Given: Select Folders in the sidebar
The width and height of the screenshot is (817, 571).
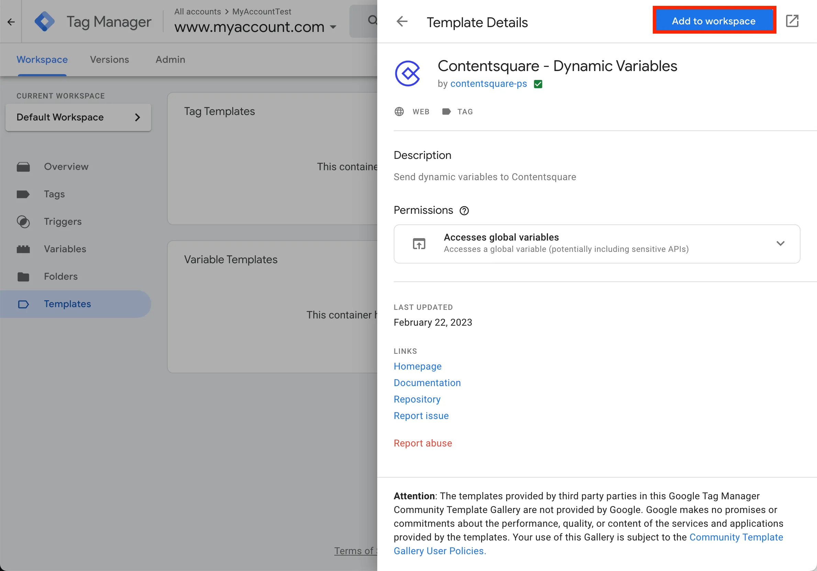Looking at the screenshot, I should click(x=60, y=277).
